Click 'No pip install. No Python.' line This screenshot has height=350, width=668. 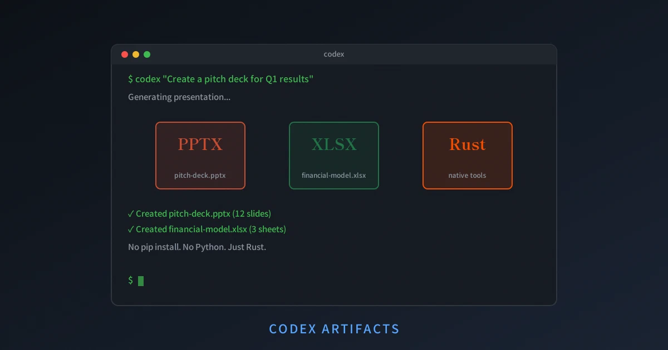[197, 247]
